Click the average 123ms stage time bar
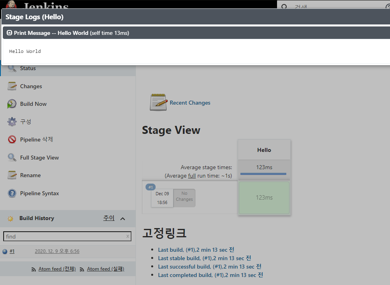 pyautogui.click(x=264, y=170)
